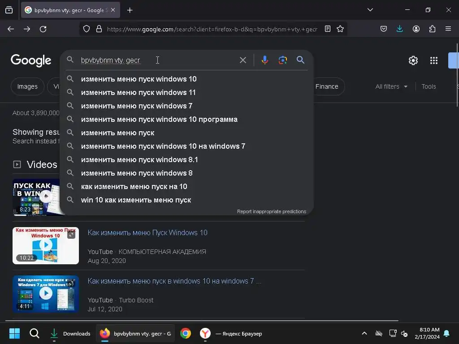Bookmark this page with the star
The width and height of the screenshot is (459, 344).
click(340, 29)
